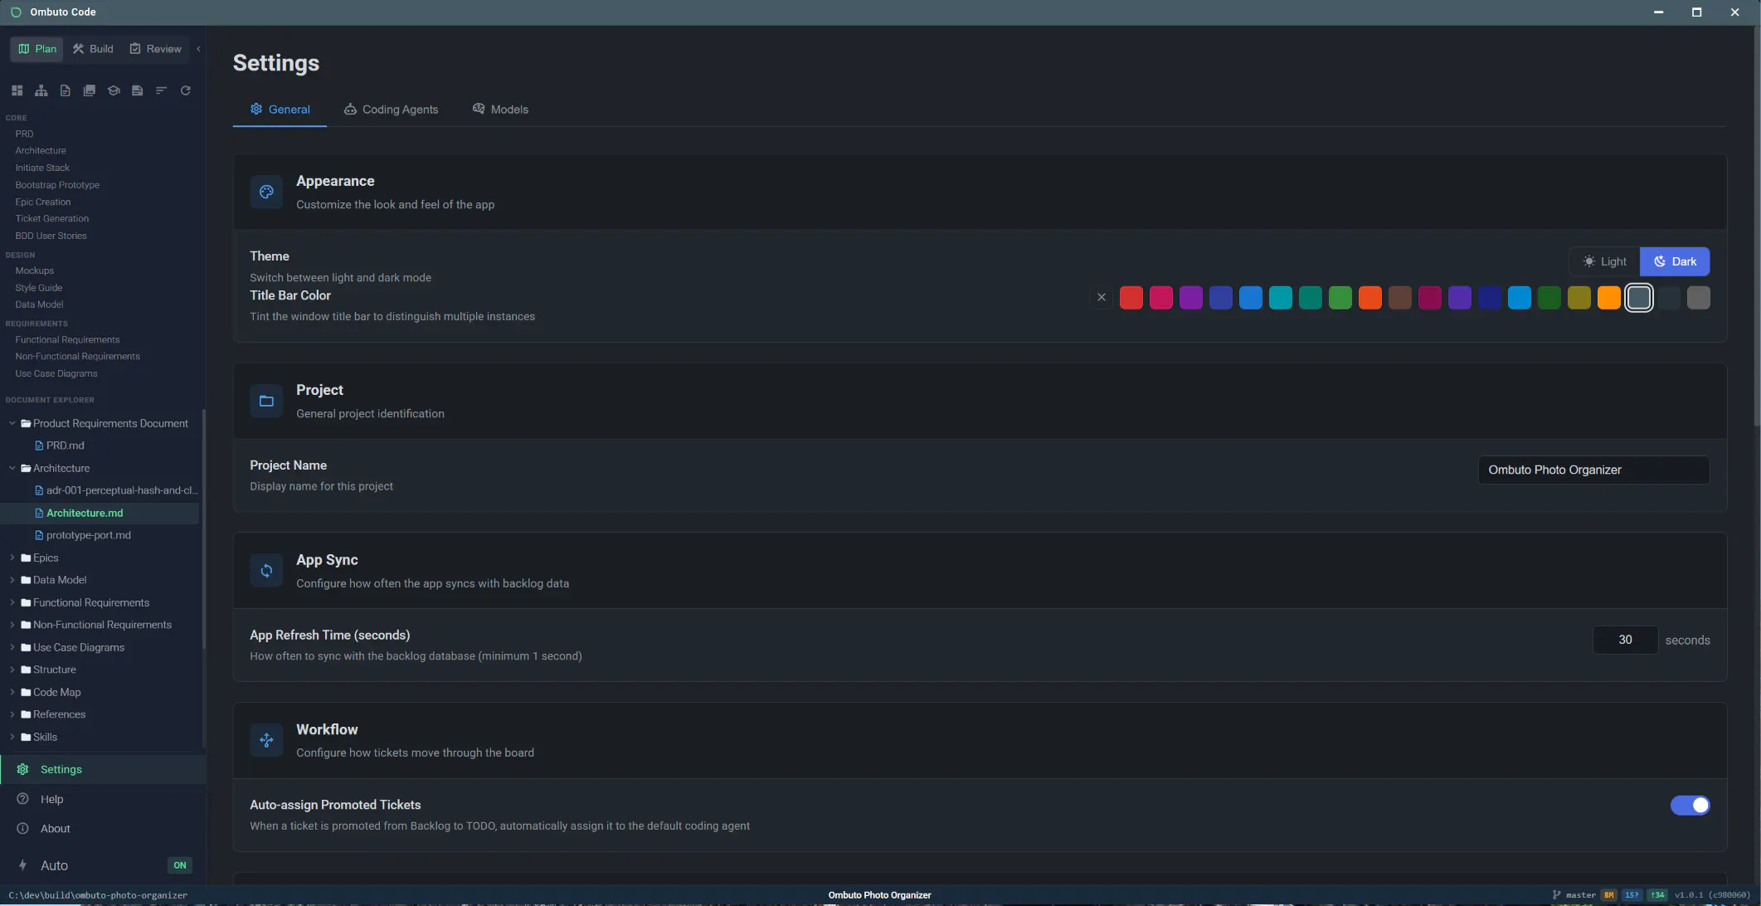Clear the title bar color with the X
The height and width of the screenshot is (906, 1761).
[1102, 297]
